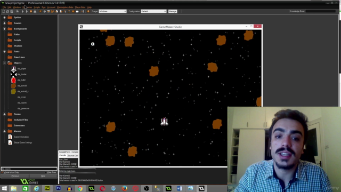This screenshot has width=341, height=192.
Task: Open the File menu
Action: (4, 7)
